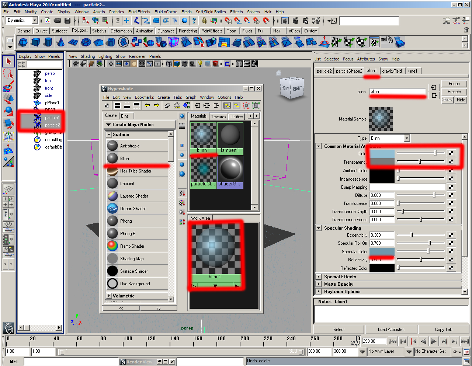The width and height of the screenshot is (472, 366).
Task: Switch to the particleShape2 attribute tab
Action: [349, 71]
